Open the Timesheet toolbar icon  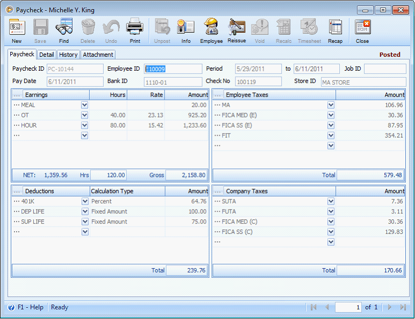[309, 27]
